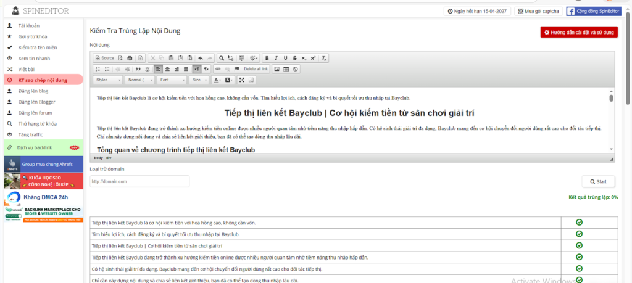632x283 pixels.
Task: Click the Print icon in editor toolbar
Action: (x=130, y=58)
